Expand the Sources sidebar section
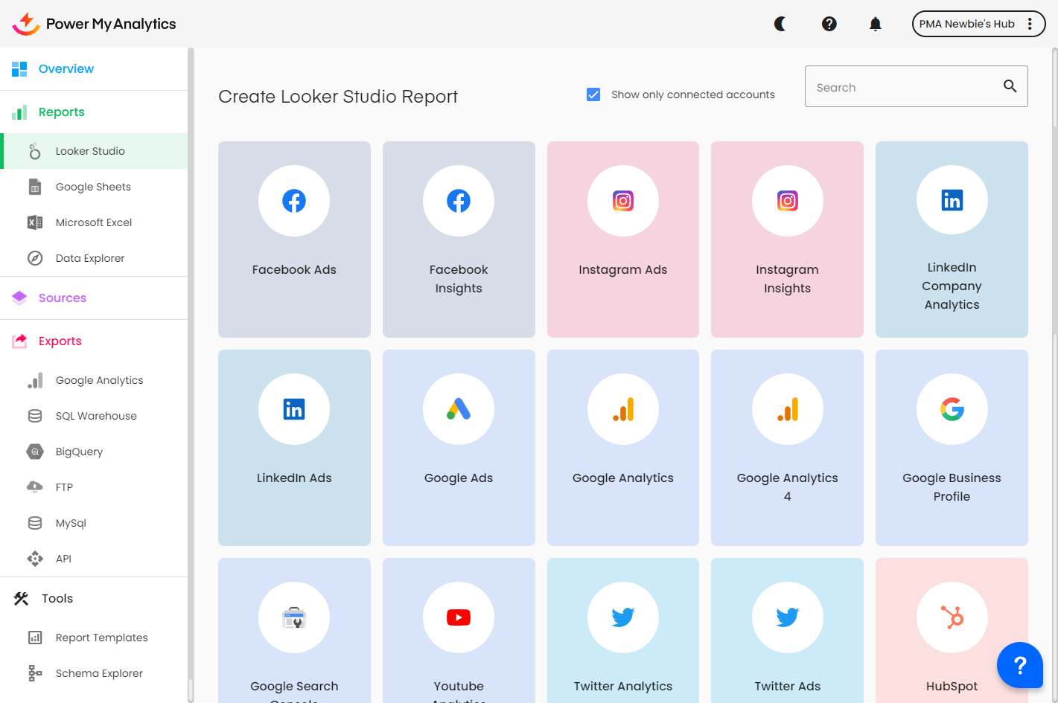The height and width of the screenshot is (703, 1058). (x=63, y=298)
